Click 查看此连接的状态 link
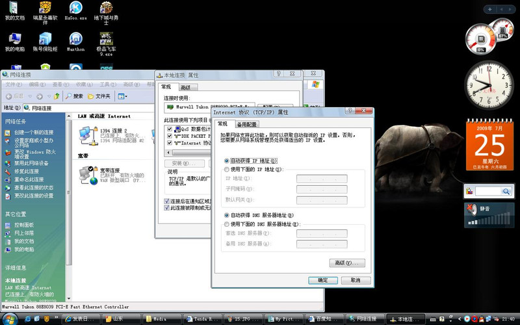The image size is (520, 325). (34, 187)
